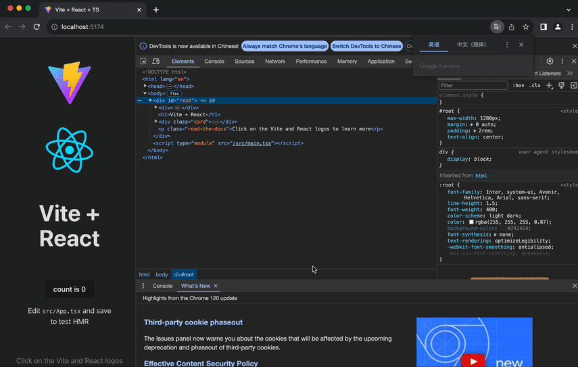Viewport: 578px width, 367px height.
Task: Select 英语 tab in translate popup
Action: tap(434, 45)
